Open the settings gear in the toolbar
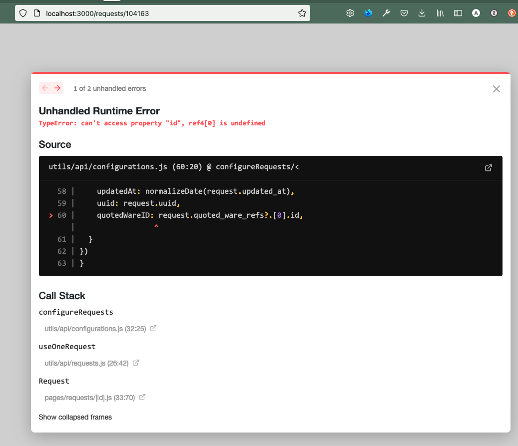The image size is (518, 446). pyautogui.click(x=350, y=13)
